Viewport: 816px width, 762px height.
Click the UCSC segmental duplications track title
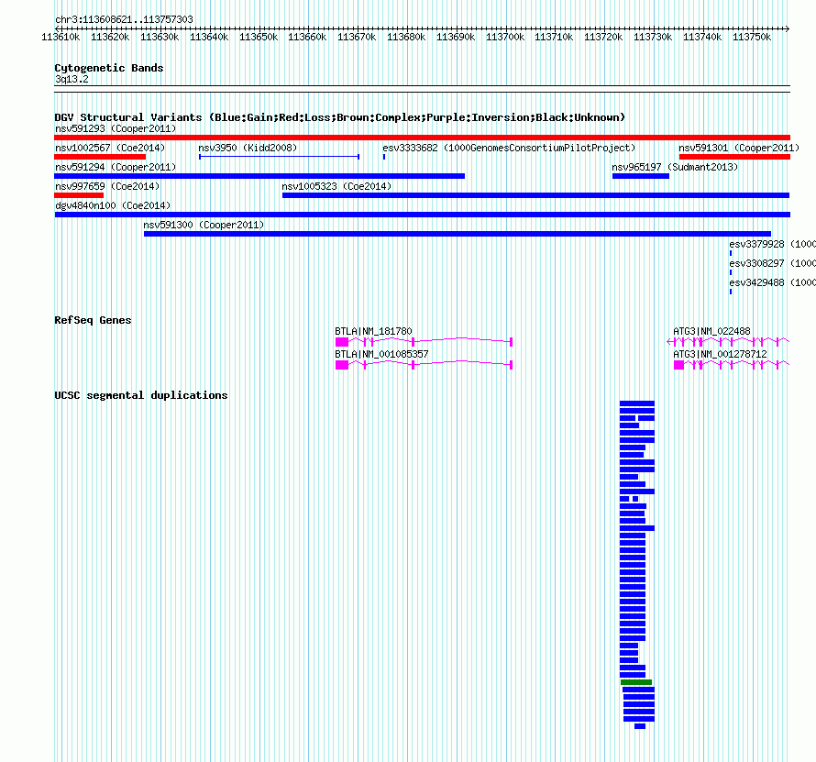tap(141, 395)
